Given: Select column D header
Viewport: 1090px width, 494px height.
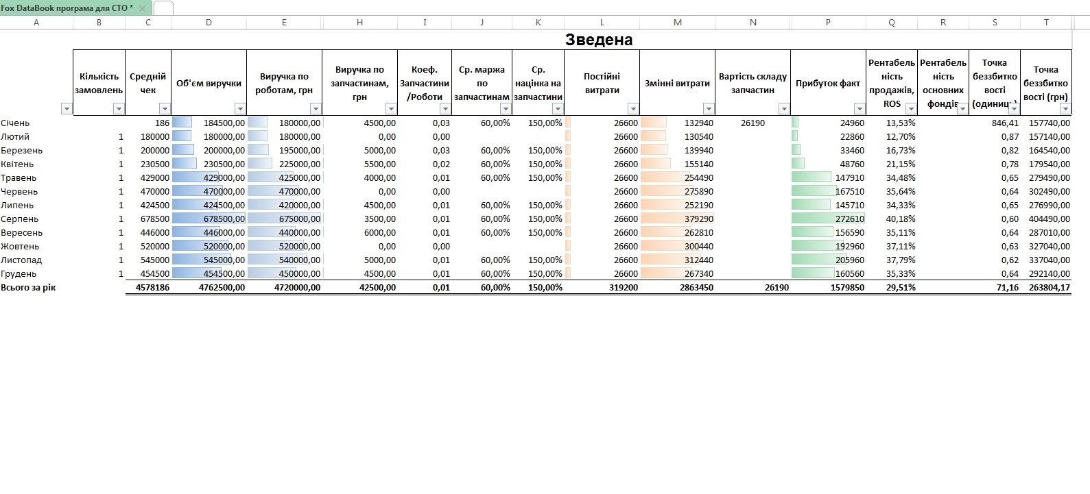Looking at the screenshot, I should pyautogui.click(x=209, y=23).
